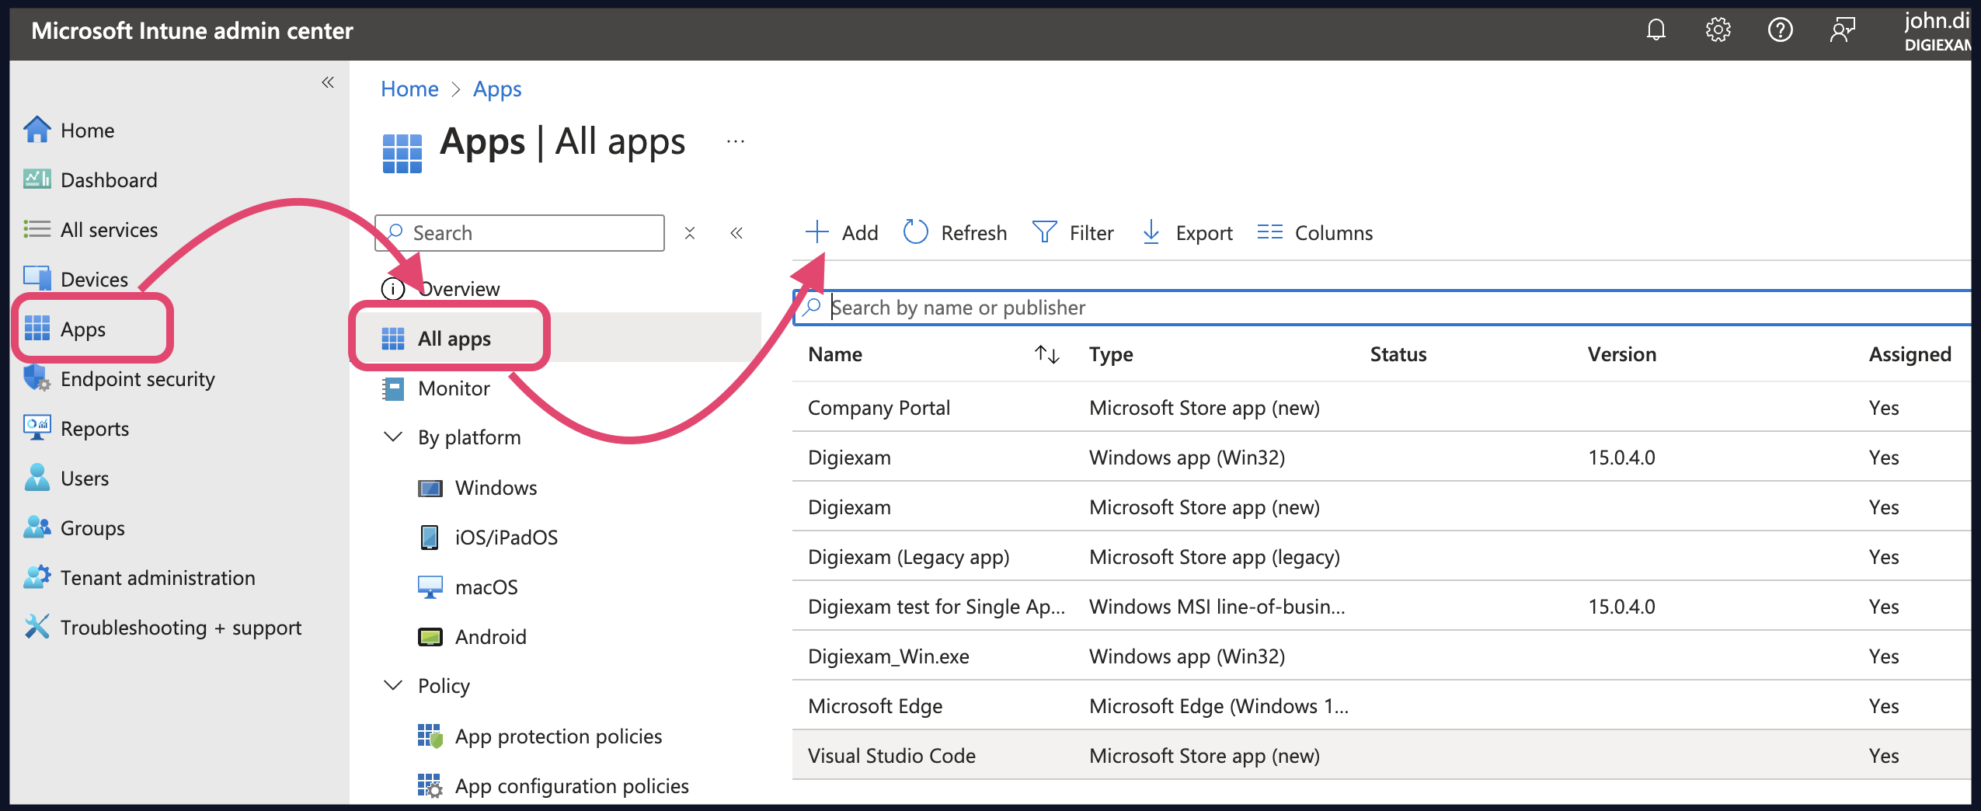Viewport: 1981px width, 811px height.
Task: Open macOS platform apps
Action: tap(486, 587)
